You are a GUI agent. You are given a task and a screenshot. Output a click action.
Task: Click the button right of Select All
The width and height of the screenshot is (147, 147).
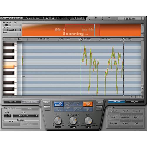[x=31, y=102]
